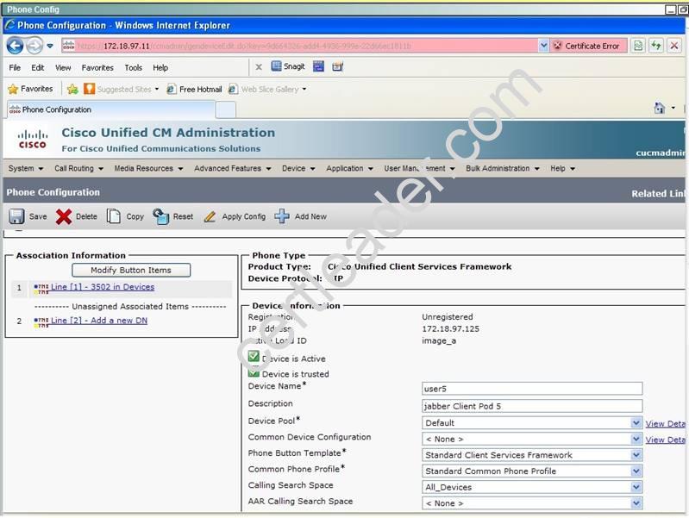
Task: Open the Calling Search Space dropdown
Action: pos(532,487)
